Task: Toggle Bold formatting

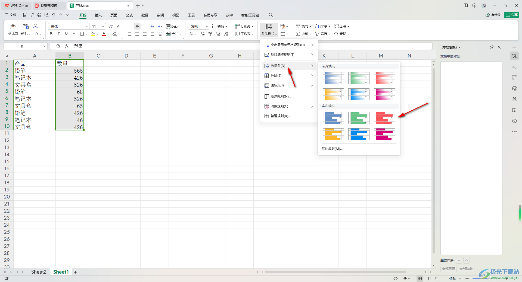Action: (51, 34)
